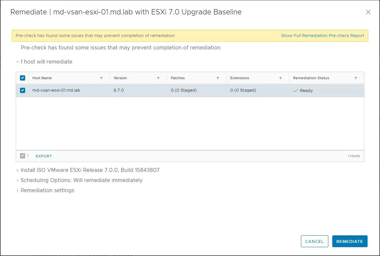Click the footer selected-count checkbox
Viewport: 380px width, 256px height.
tap(23, 156)
